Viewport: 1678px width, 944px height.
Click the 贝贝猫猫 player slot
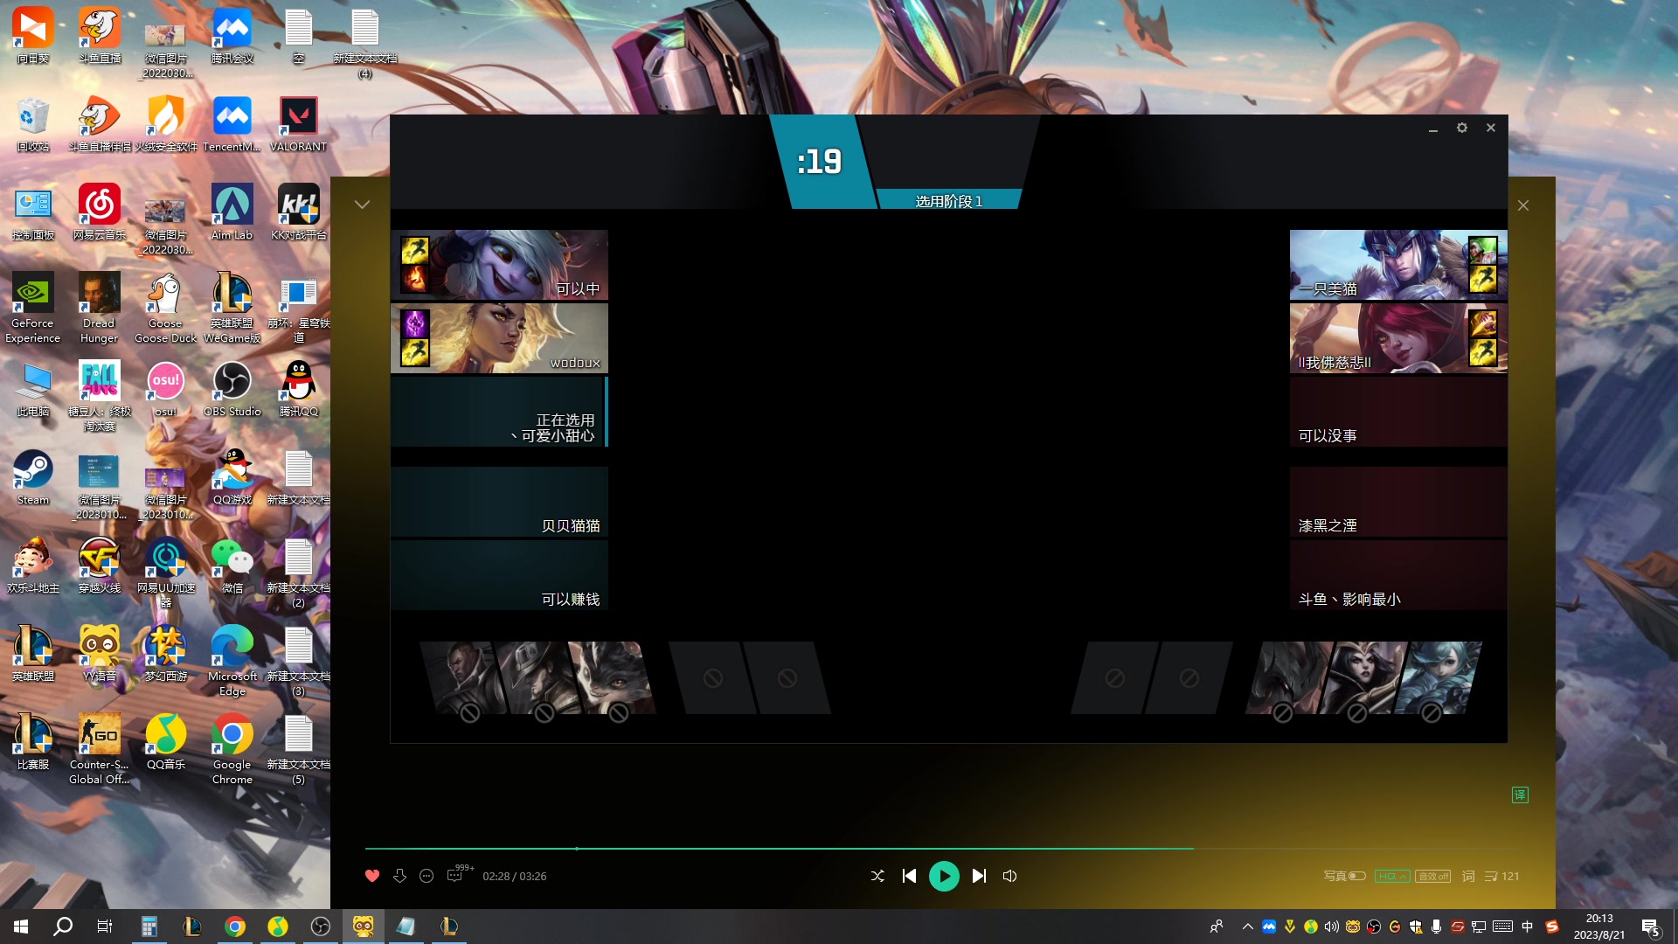tap(499, 501)
